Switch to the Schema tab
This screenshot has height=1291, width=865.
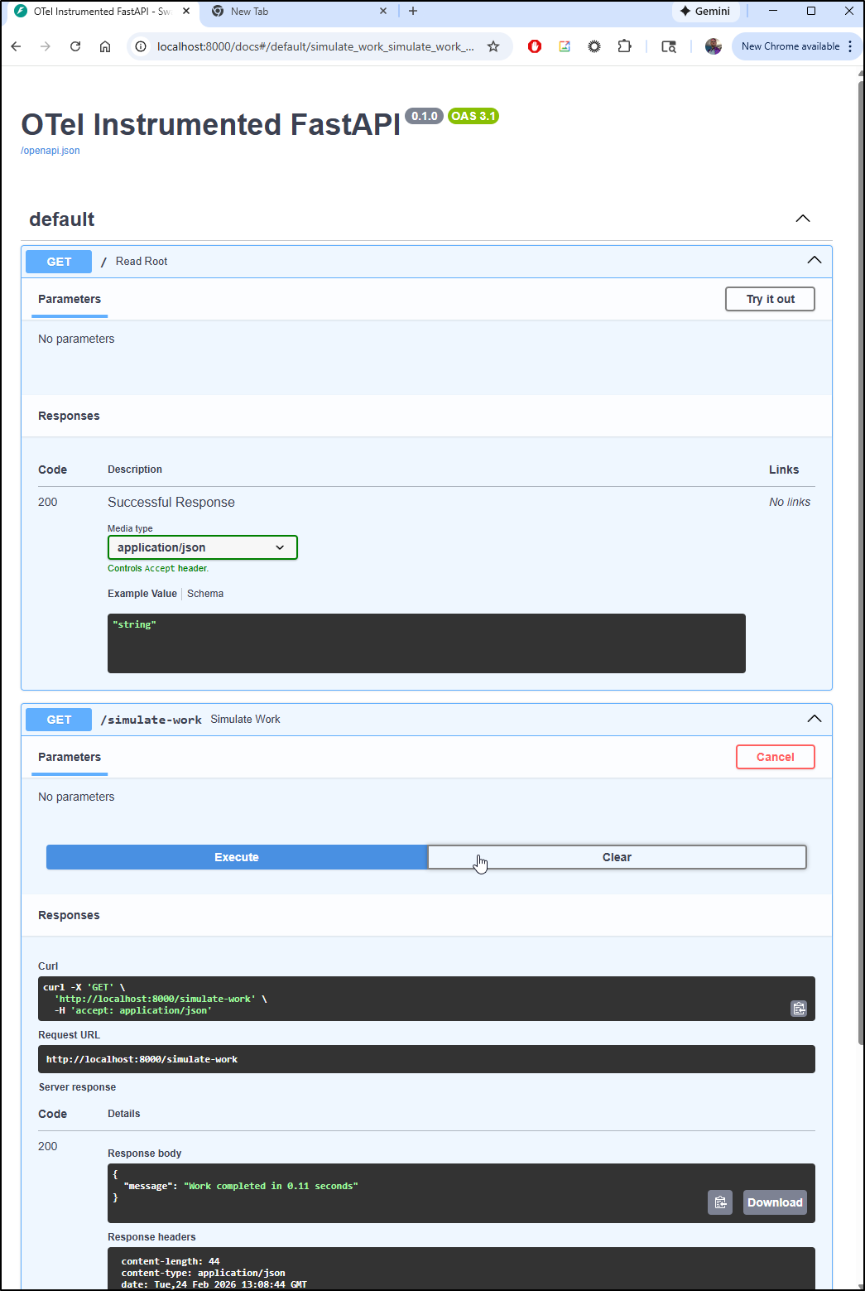205,594
